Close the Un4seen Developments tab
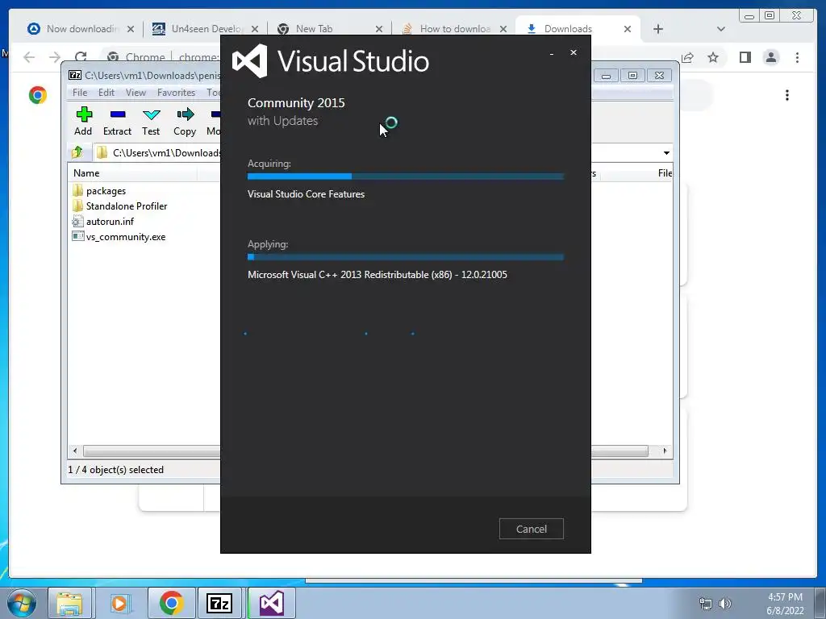The width and height of the screenshot is (826, 619). (x=254, y=29)
